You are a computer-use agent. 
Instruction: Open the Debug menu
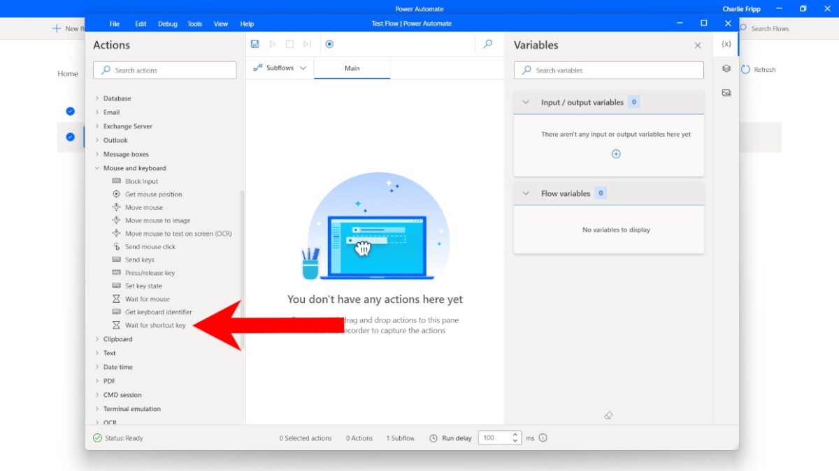167,23
